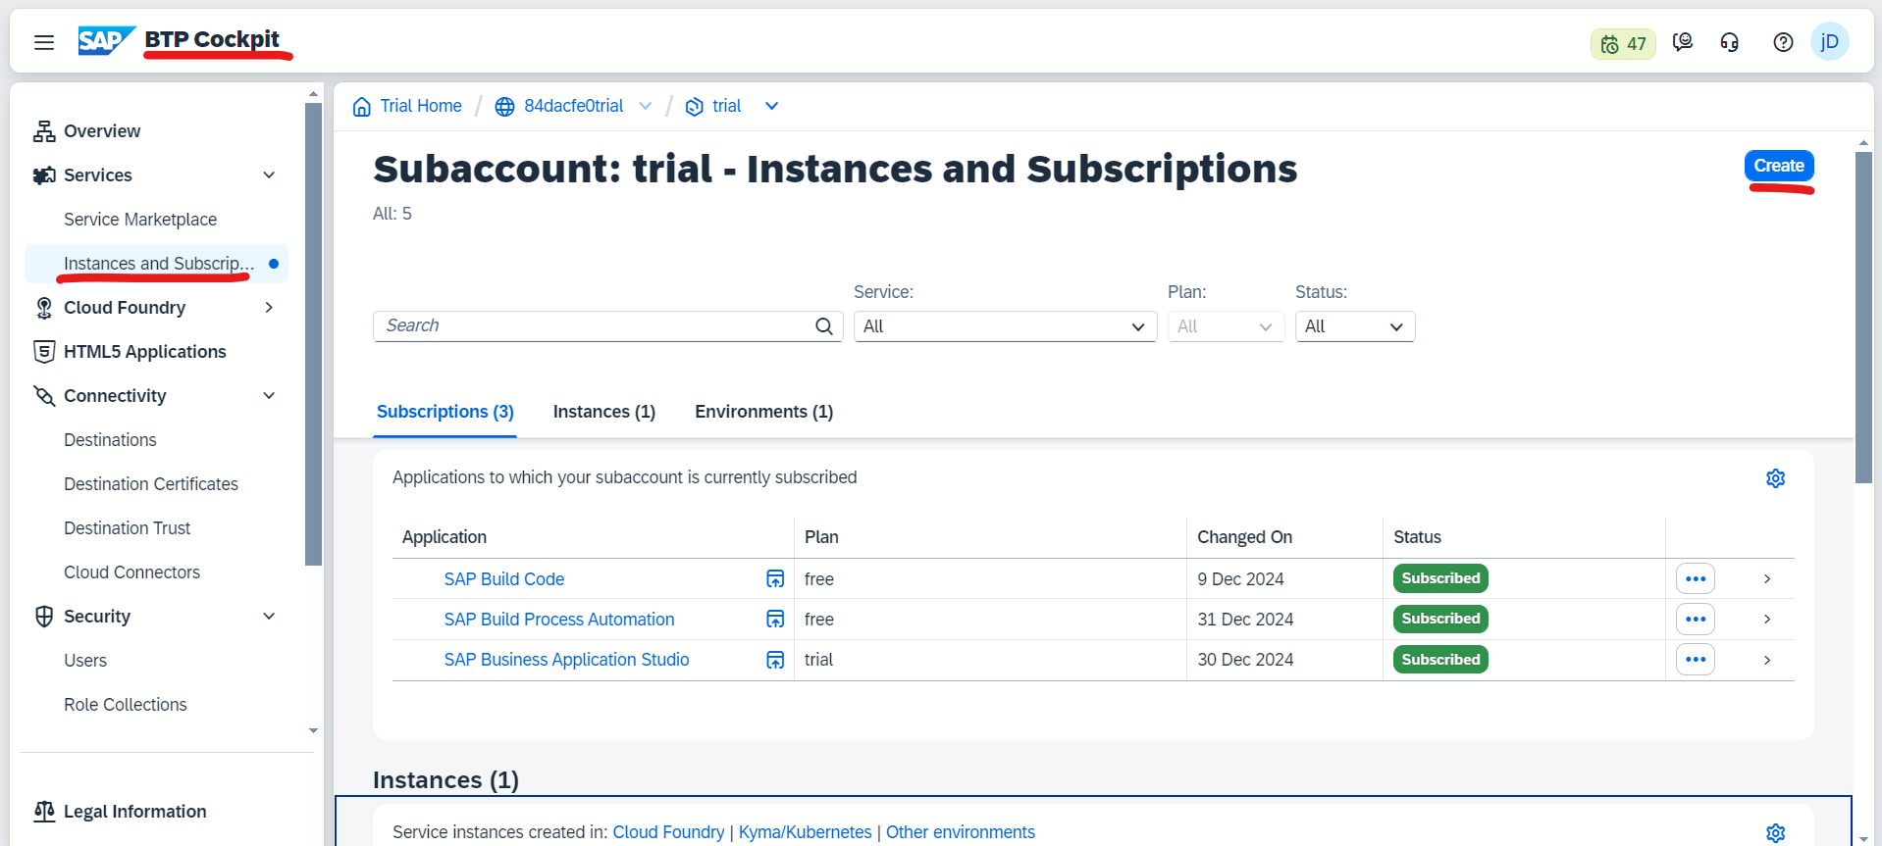Collapse the Security section chevron
The width and height of the screenshot is (1882, 846).
(x=269, y=617)
